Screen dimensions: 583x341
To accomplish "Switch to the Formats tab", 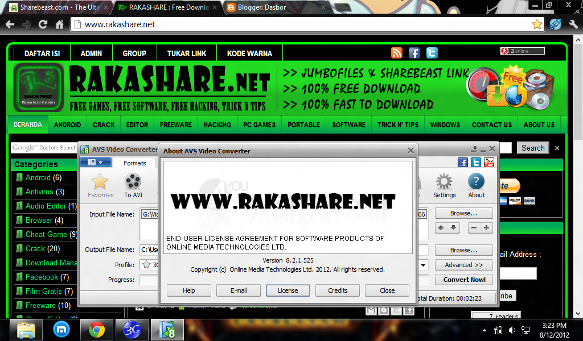I will tap(134, 163).
